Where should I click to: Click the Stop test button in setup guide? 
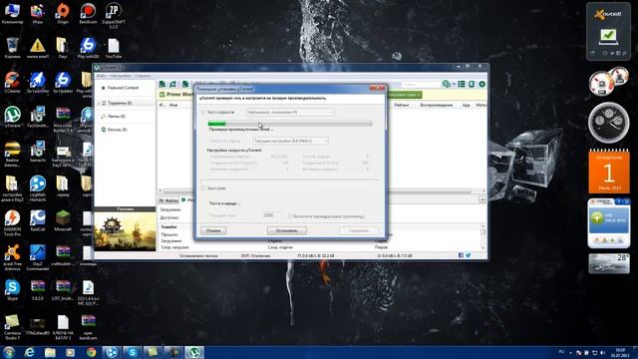[286, 230]
